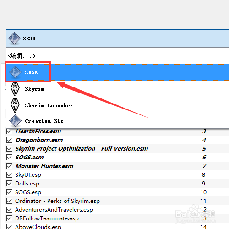Select SOGS.esm plugin row text
Image resolution: width=229 pixels, height=229 pixels.
pyautogui.click(x=30, y=158)
